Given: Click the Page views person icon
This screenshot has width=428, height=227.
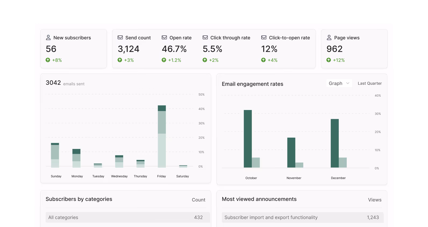Looking at the screenshot, I should click(x=329, y=38).
